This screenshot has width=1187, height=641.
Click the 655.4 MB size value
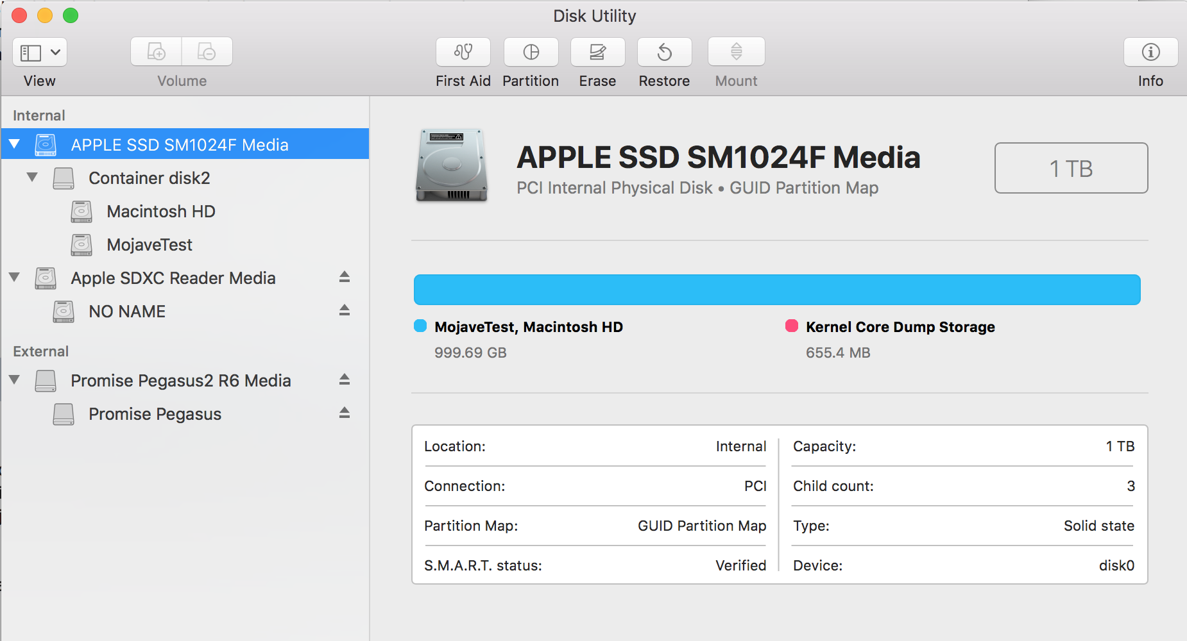click(838, 353)
